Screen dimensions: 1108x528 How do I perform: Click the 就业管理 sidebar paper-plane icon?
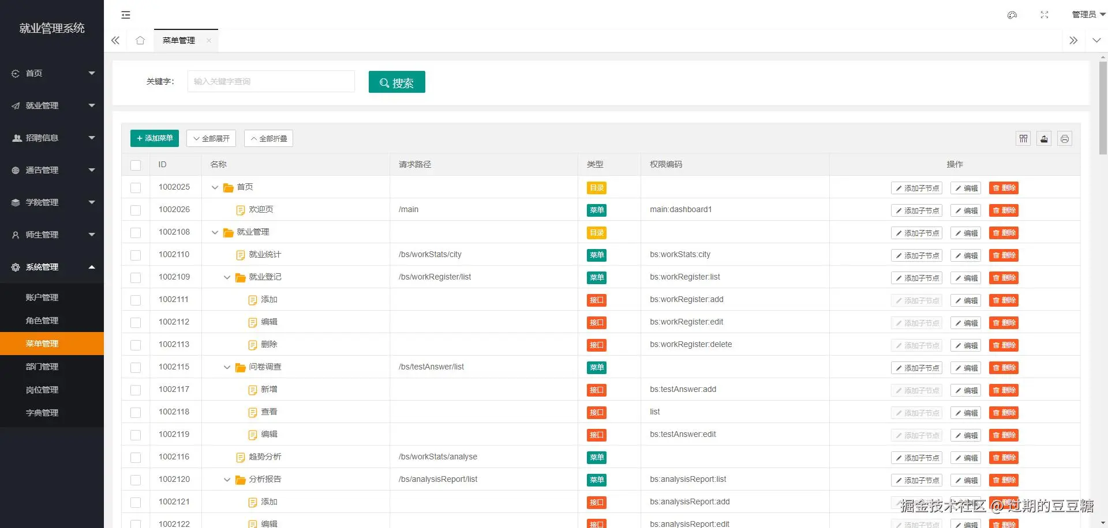[16, 105]
